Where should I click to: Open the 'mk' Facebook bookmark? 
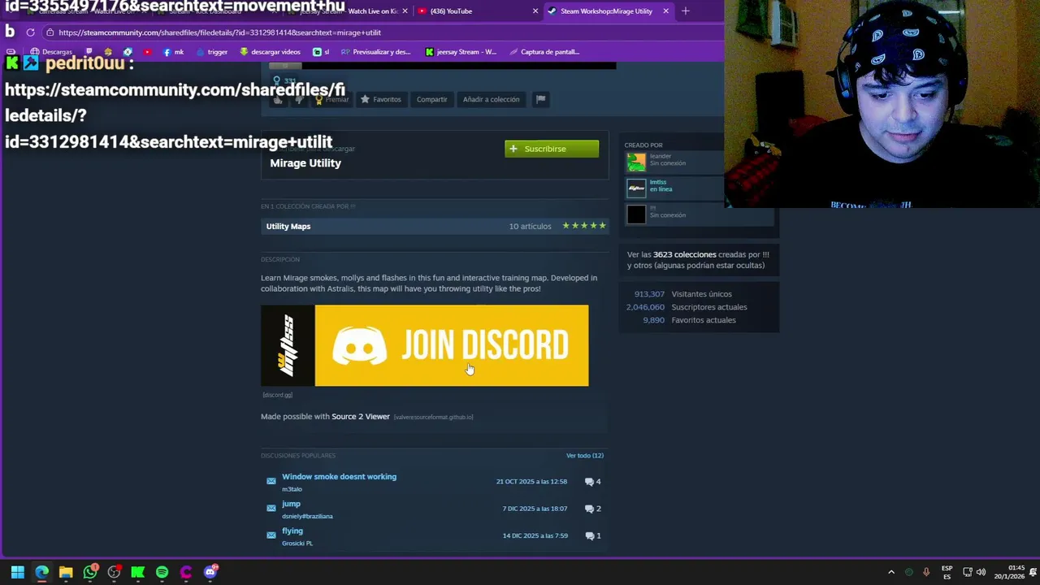[173, 52]
